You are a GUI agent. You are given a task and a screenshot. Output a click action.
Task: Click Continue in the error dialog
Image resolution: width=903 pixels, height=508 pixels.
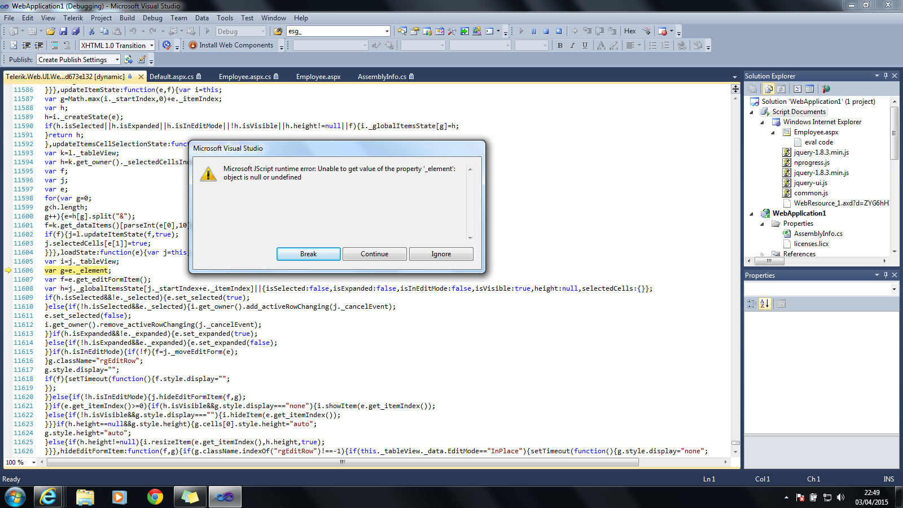pos(375,254)
